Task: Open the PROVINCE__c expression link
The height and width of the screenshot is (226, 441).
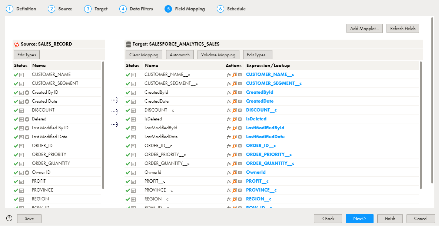Action: [261, 190]
